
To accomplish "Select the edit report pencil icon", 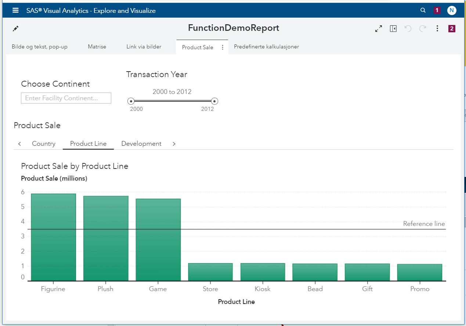I will click(x=15, y=28).
